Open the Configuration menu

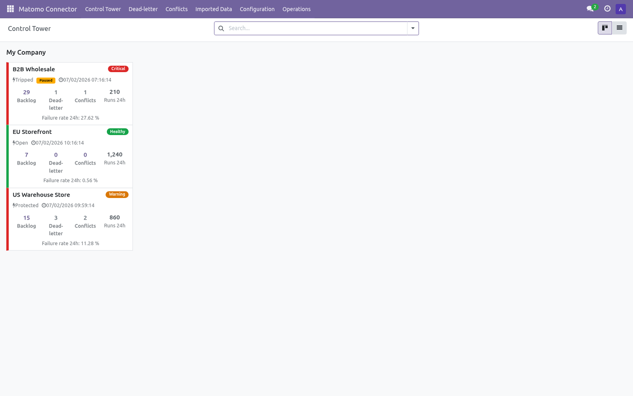click(257, 9)
